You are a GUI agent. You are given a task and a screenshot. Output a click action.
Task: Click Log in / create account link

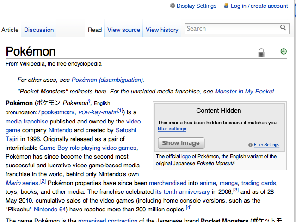pos(259,6)
